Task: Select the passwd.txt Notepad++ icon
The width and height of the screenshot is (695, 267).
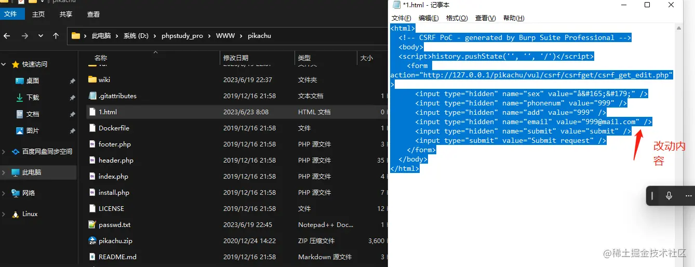Action: coord(92,224)
